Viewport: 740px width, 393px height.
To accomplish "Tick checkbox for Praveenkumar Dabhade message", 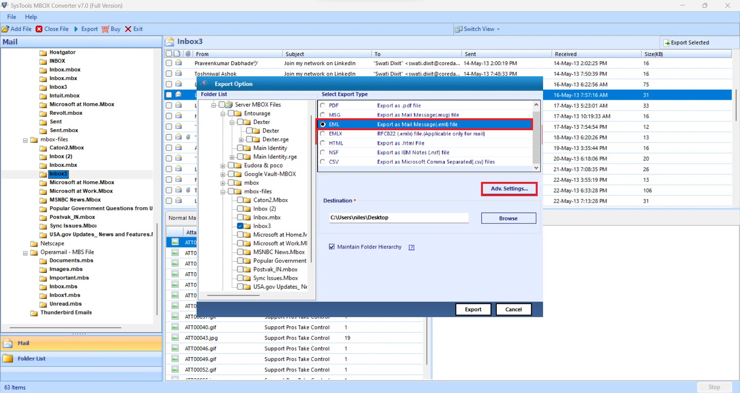I will pyautogui.click(x=169, y=63).
